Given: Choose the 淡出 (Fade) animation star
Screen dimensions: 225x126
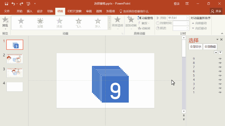Looking at the screenshot, I should (59, 22).
